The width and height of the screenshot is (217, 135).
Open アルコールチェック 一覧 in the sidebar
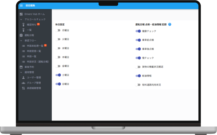coord(29,30)
